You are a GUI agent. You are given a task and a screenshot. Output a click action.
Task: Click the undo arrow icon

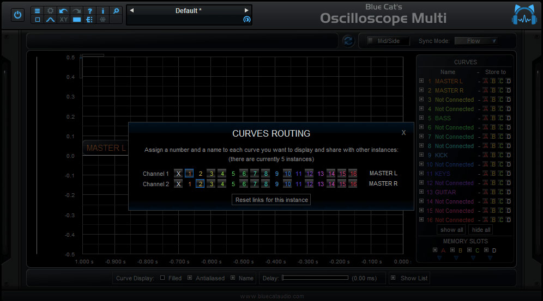tap(64, 11)
